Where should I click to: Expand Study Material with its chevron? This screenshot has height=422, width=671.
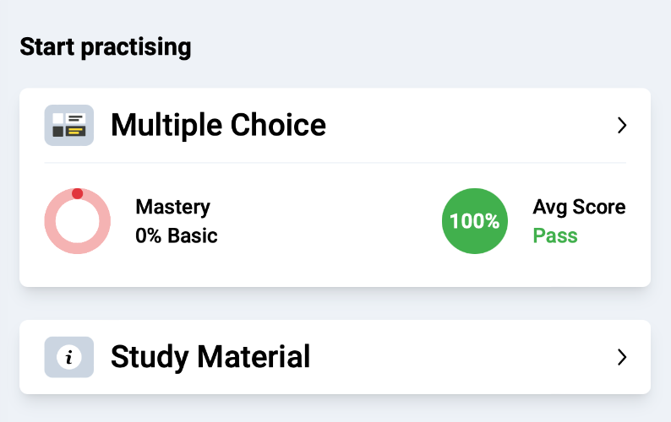point(622,357)
